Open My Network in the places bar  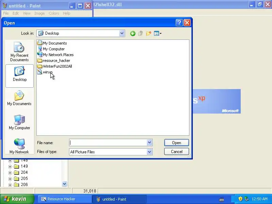click(x=19, y=146)
